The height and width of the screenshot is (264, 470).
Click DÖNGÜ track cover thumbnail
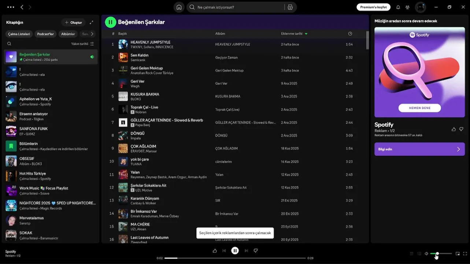click(123, 135)
